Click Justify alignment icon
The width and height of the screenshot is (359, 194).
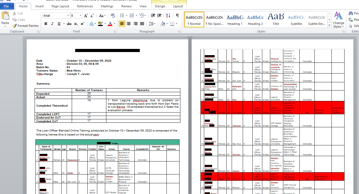[142, 24]
